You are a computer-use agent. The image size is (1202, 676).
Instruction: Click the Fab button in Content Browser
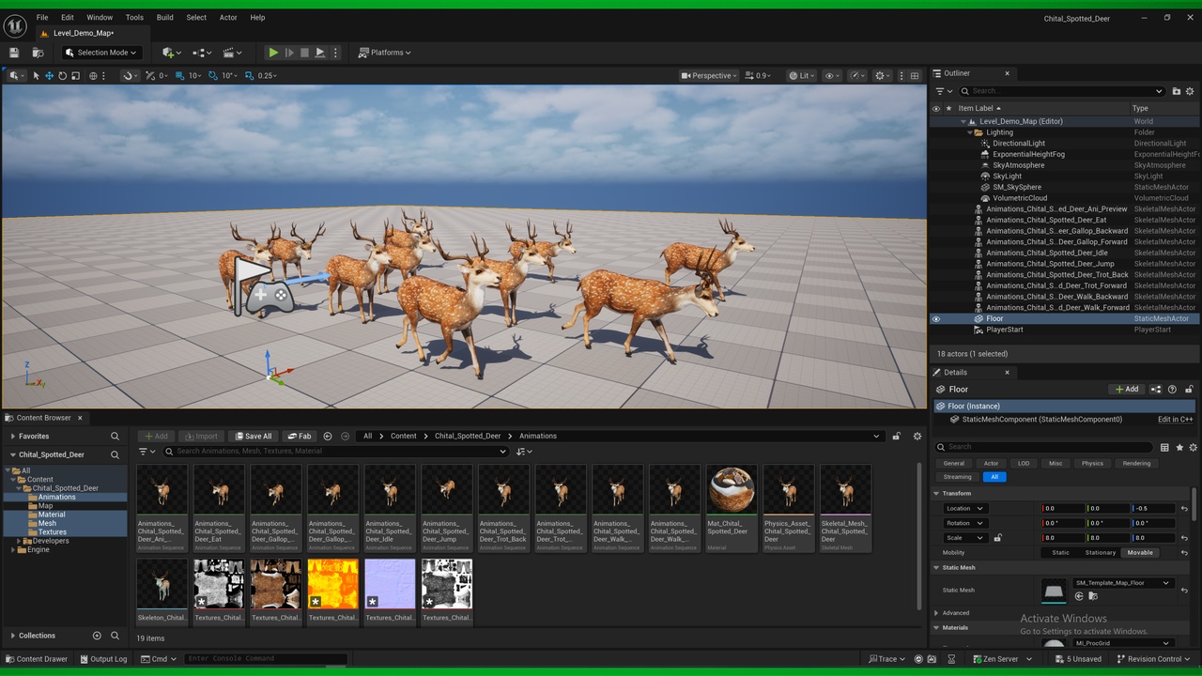[300, 436]
